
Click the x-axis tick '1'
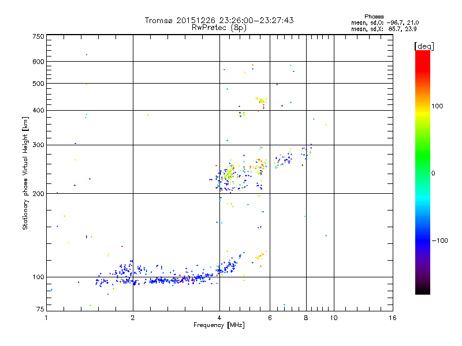[x=46, y=318]
